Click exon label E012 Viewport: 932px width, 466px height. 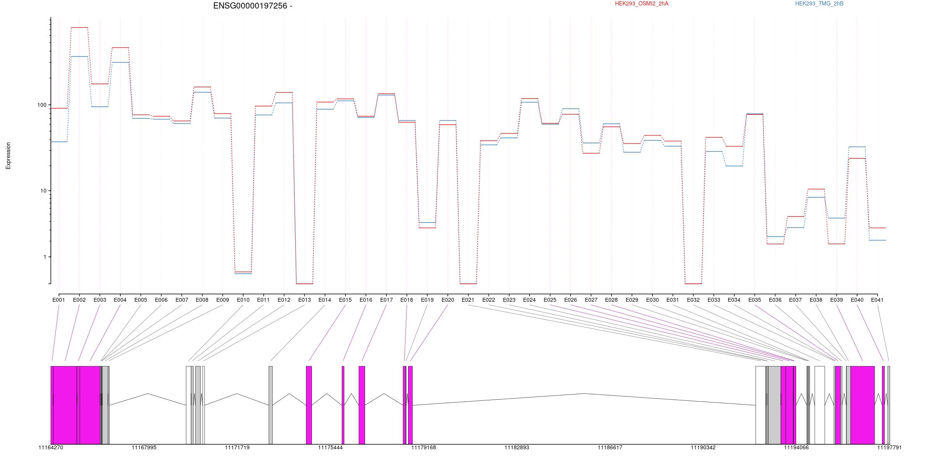(284, 300)
